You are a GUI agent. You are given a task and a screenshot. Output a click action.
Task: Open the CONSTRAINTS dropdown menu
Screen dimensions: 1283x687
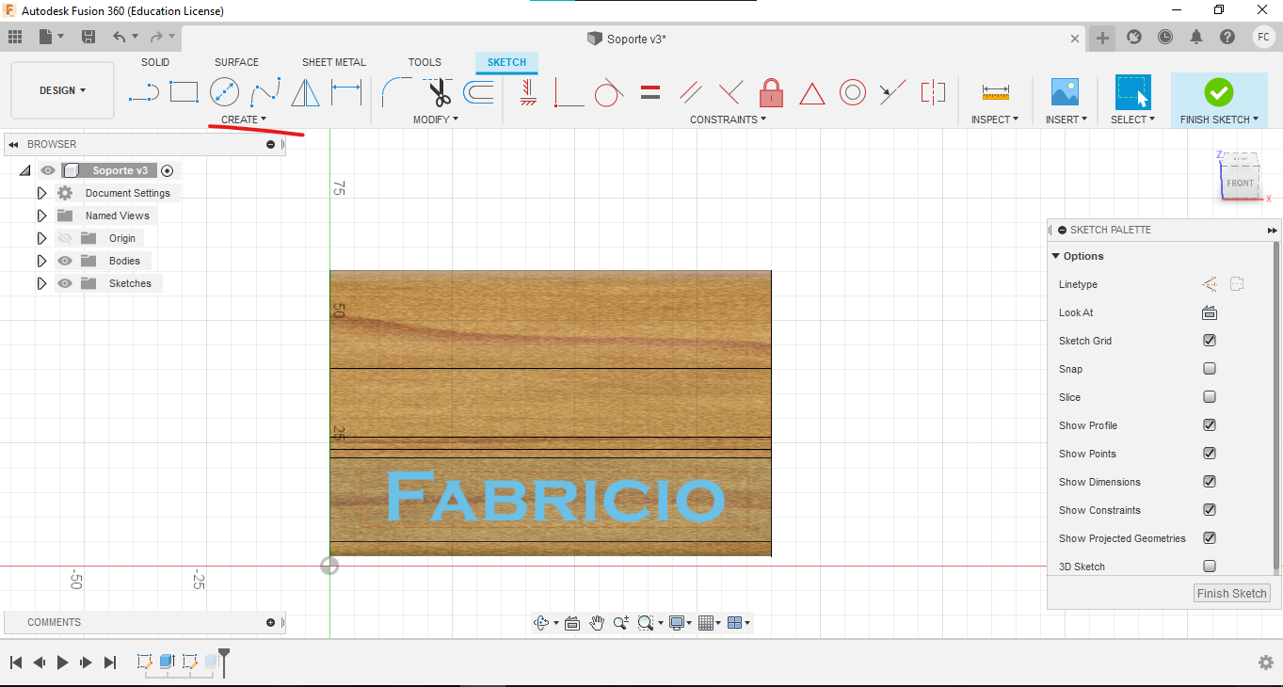point(728,120)
